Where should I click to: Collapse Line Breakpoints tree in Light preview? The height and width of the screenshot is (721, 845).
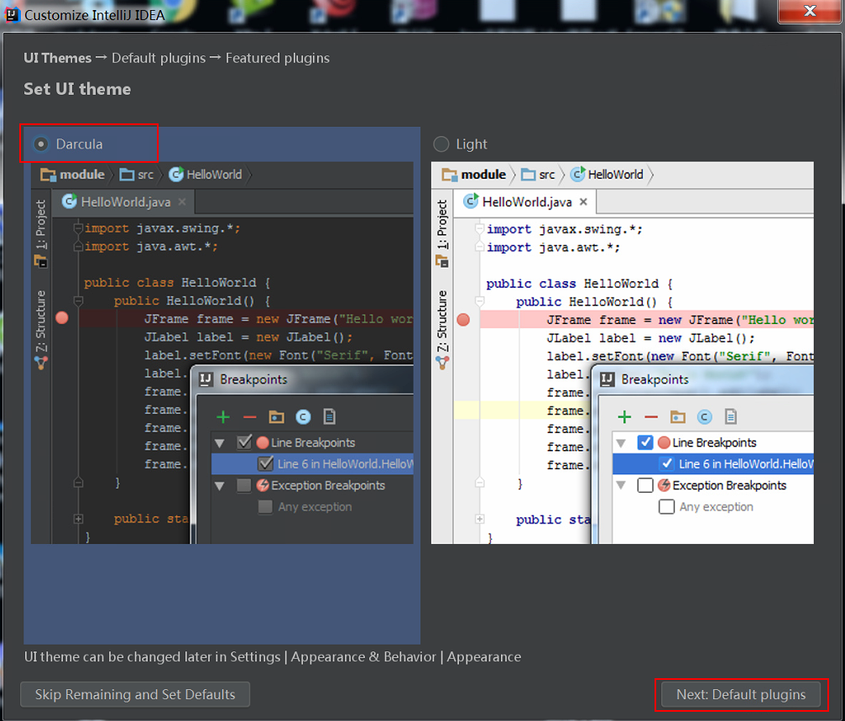(621, 443)
